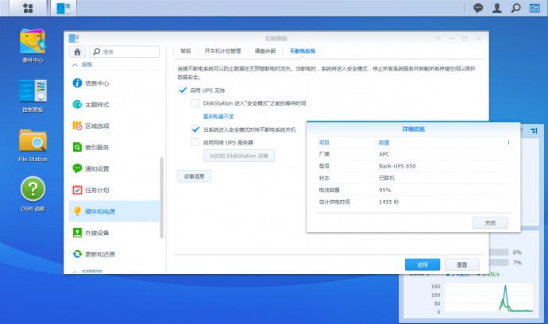Screen dimensions: 548x324
Task: Open File Station desktop icon
Action: coord(33,145)
